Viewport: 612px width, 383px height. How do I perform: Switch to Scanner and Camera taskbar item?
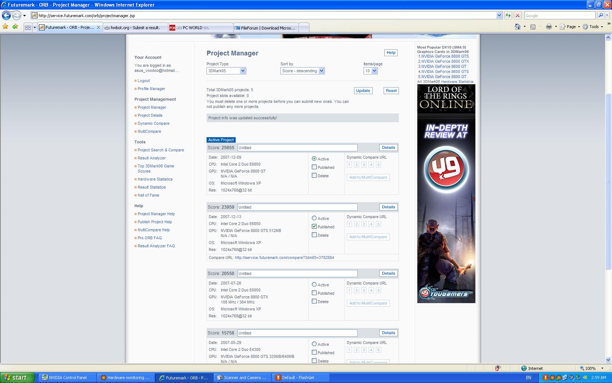[243, 378]
